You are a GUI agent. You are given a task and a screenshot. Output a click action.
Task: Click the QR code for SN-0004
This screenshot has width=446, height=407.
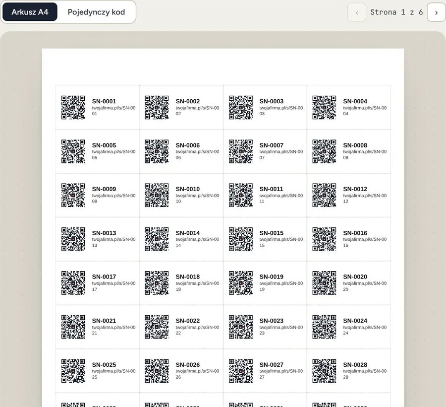click(x=324, y=107)
